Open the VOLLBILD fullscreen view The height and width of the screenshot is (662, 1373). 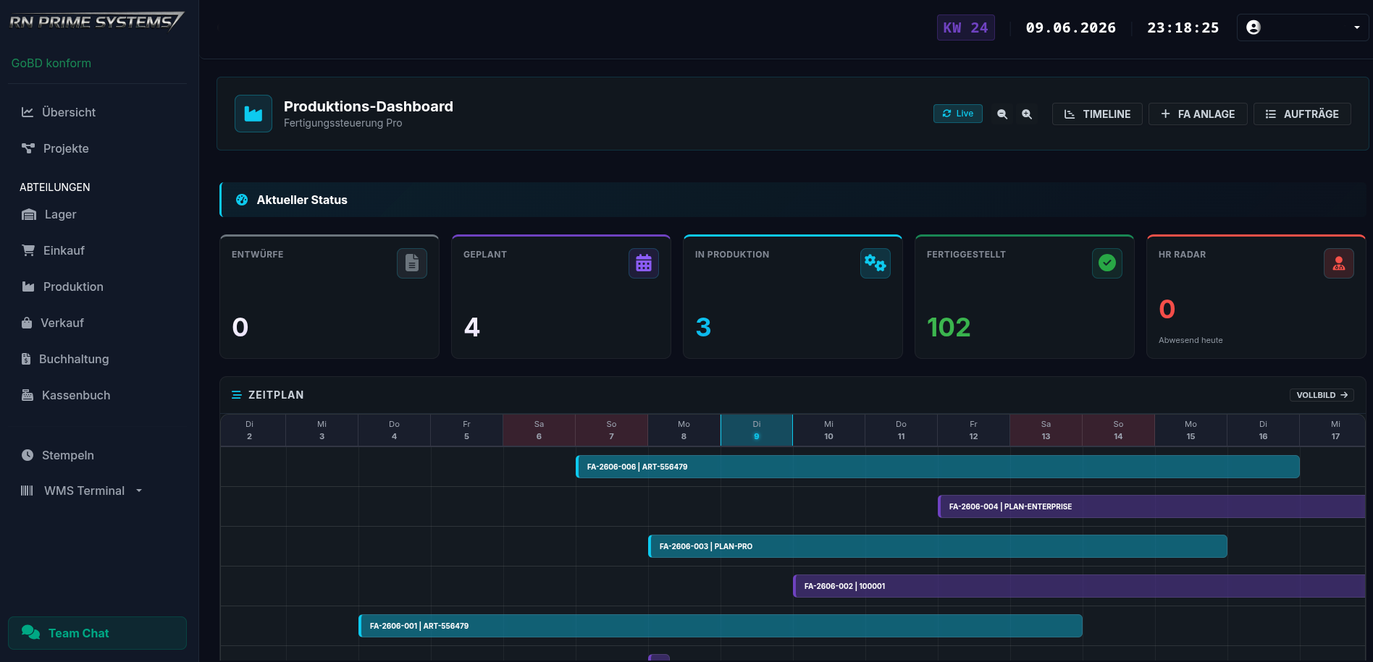click(1322, 395)
